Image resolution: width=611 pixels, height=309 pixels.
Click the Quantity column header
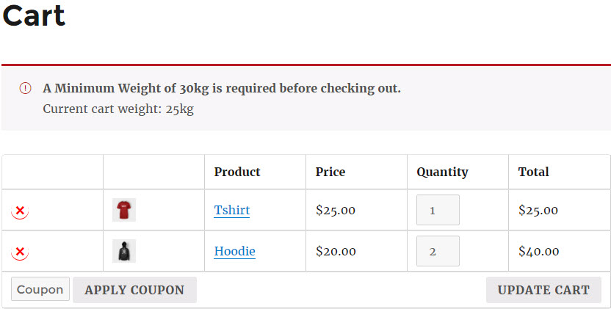442,172
